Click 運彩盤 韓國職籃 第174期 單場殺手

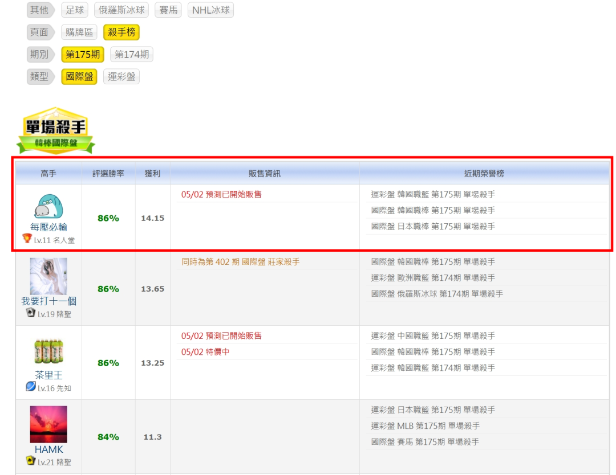433,368
